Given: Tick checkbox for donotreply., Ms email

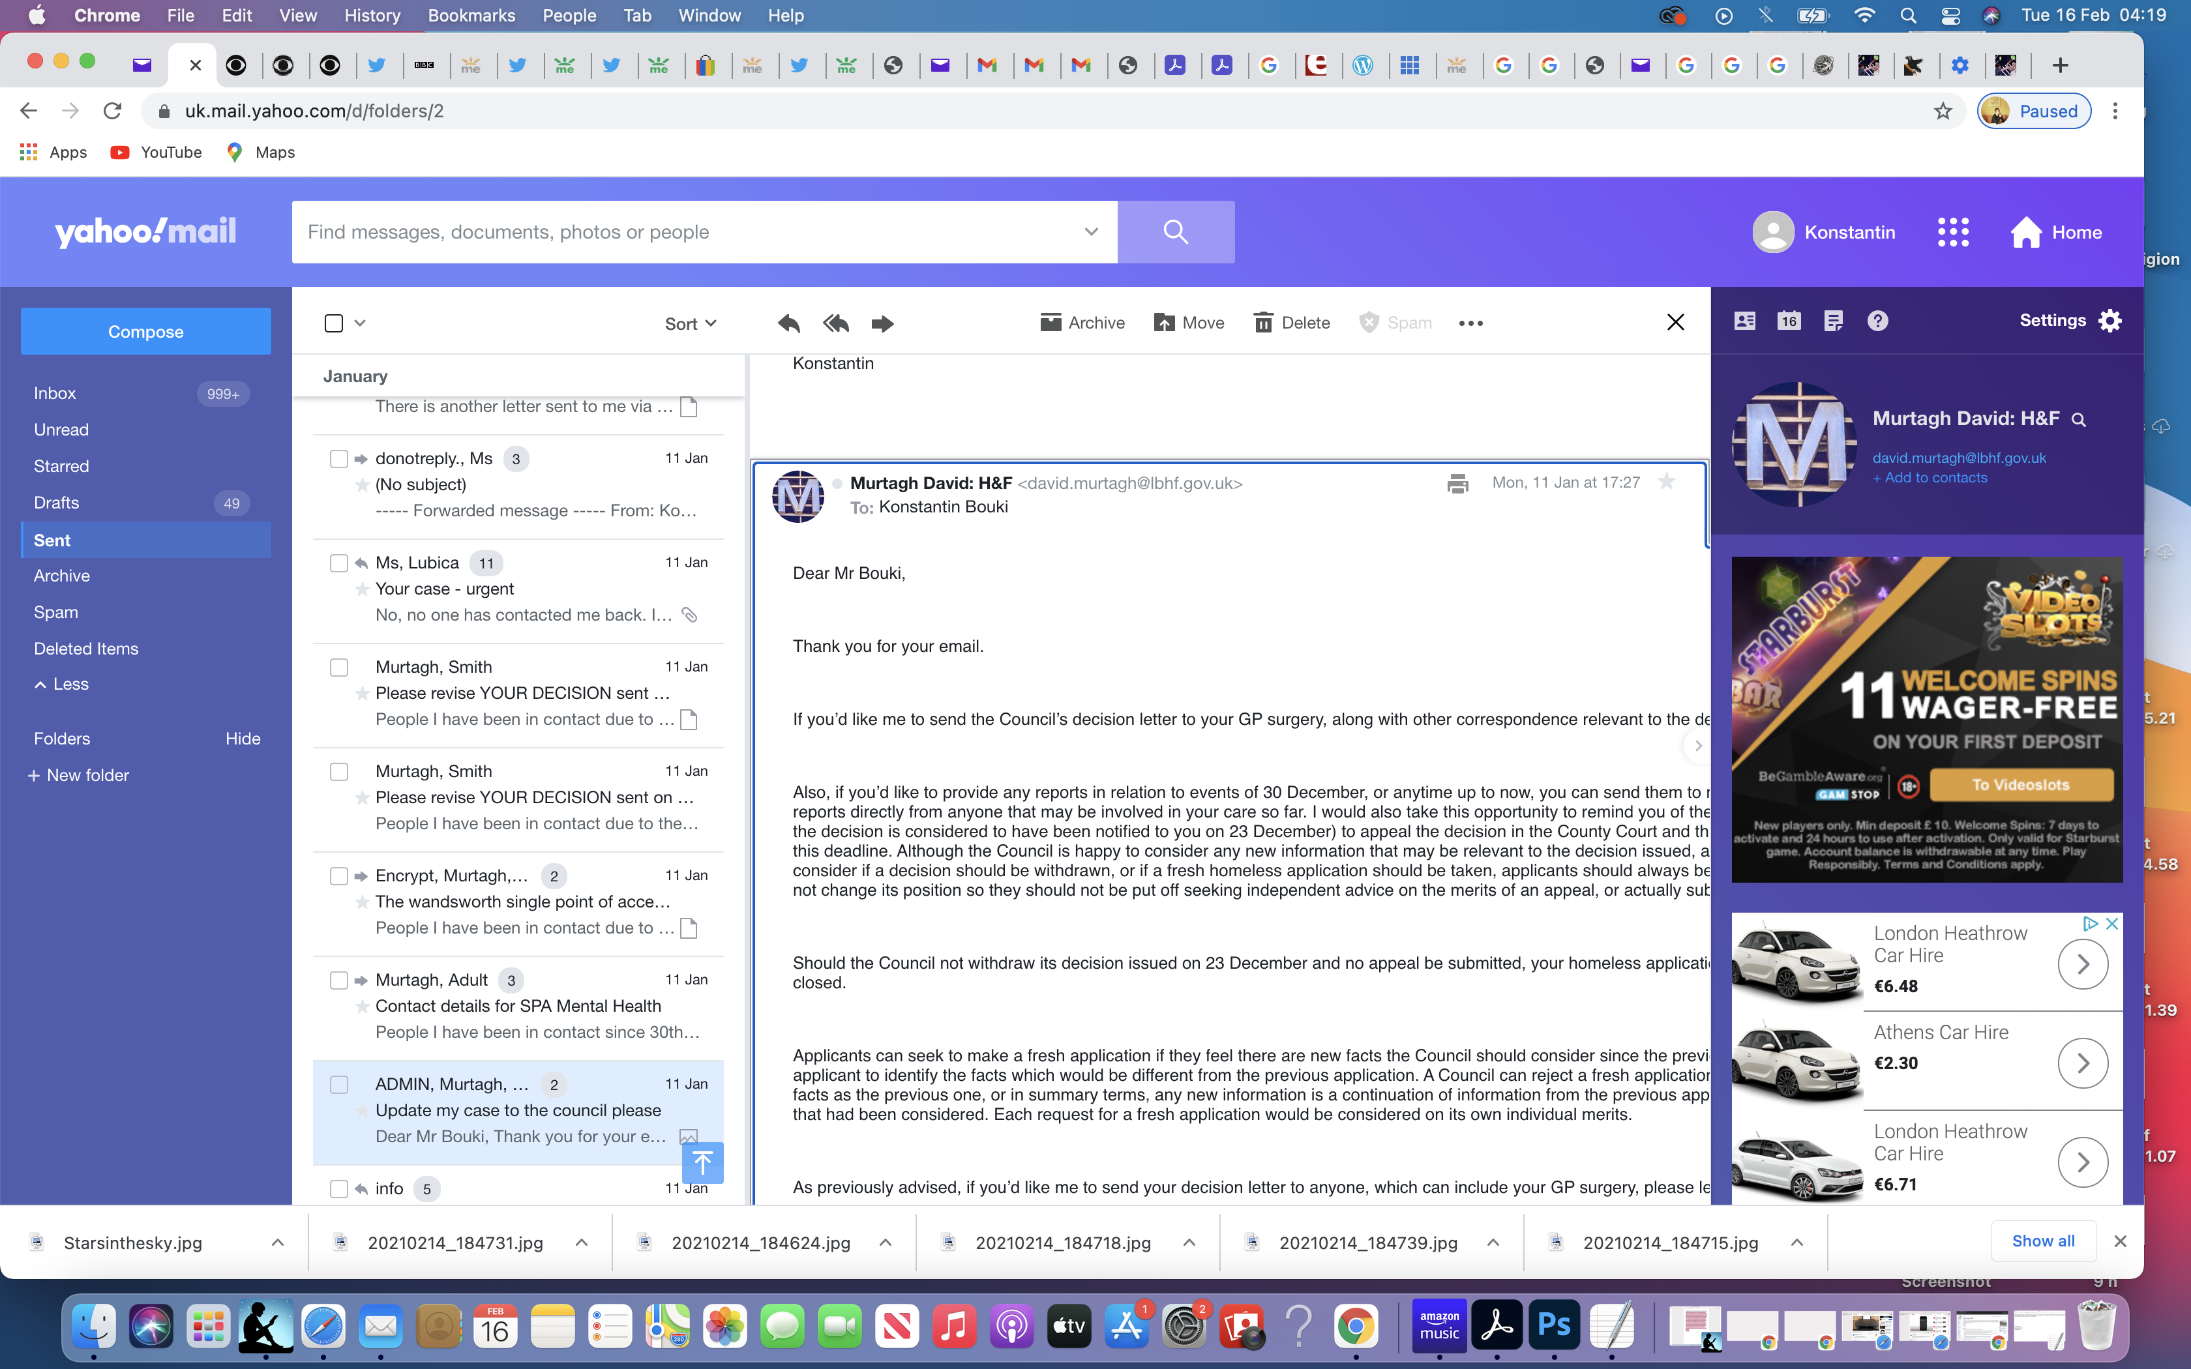Looking at the screenshot, I should click(338, 459).
